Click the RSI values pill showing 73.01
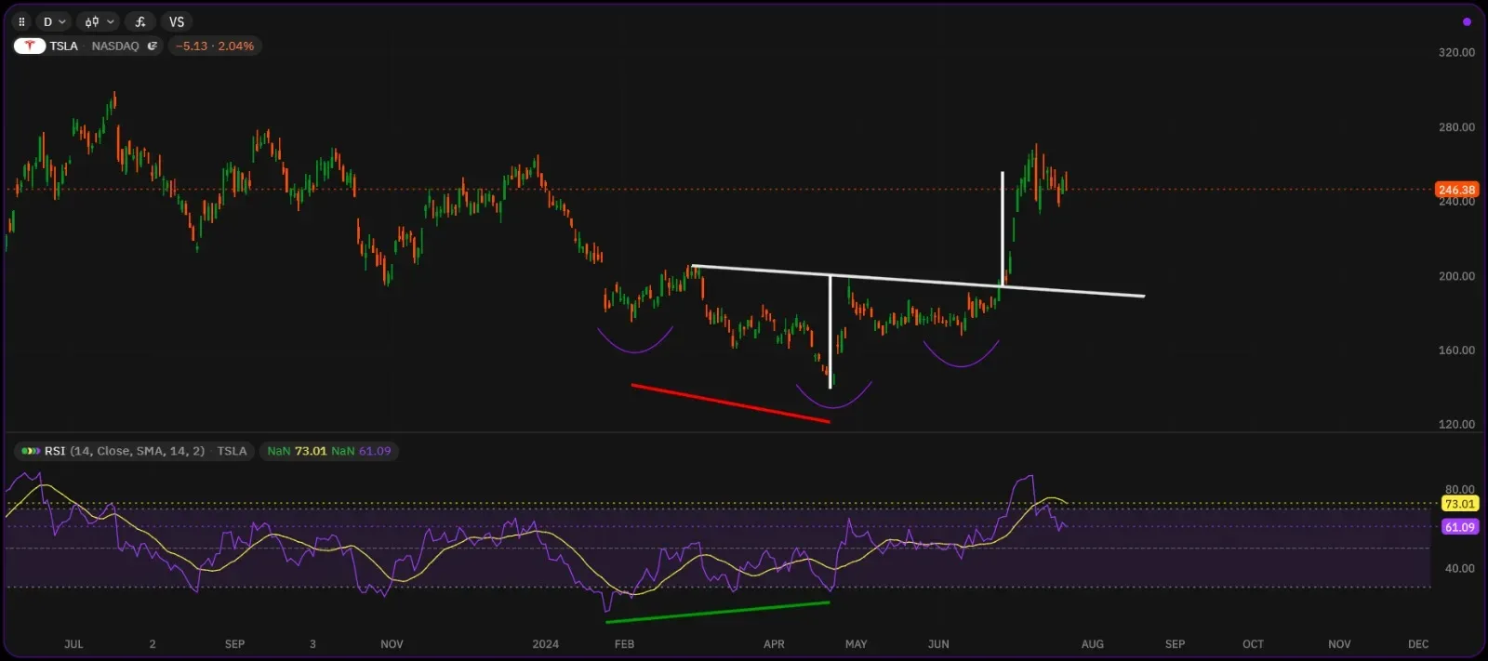The image size is (1488, 661). pyautogui.click(x=329, y=451)
